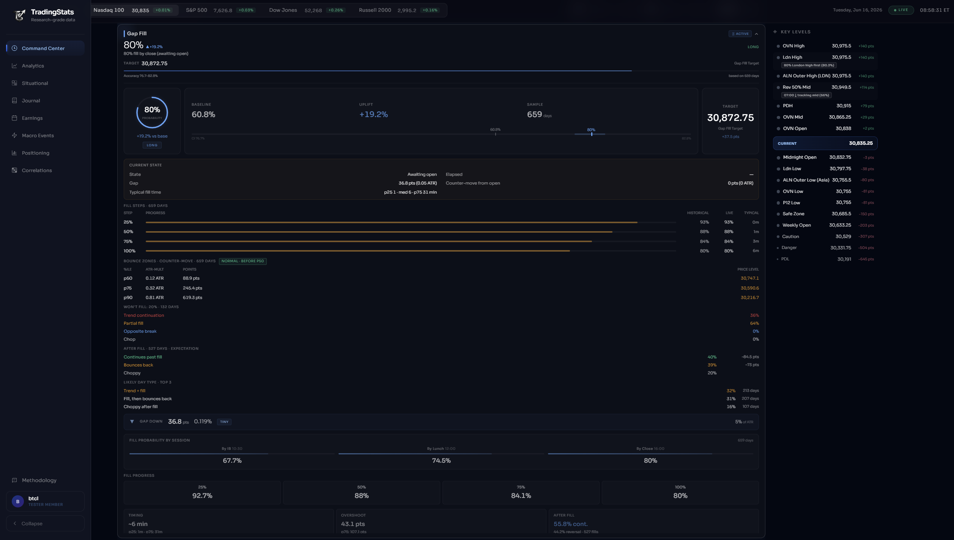Click the Trend + fill day type
Screen dimensions: 954x540
coord(441,391)
